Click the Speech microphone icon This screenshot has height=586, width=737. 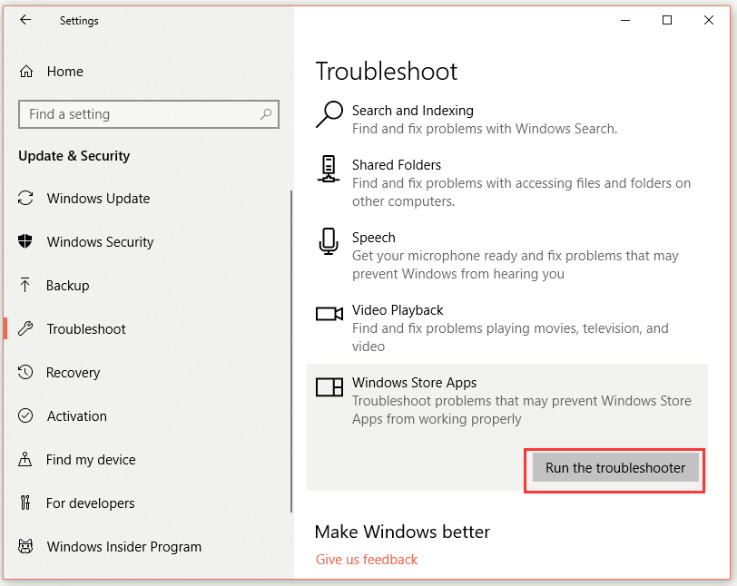coord(329,241)
